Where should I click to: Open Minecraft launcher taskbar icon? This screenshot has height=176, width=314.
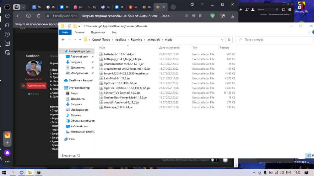(38, 173)
